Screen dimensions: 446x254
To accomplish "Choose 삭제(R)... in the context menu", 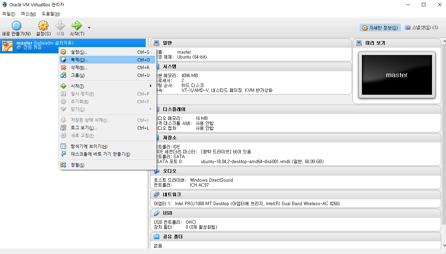I will pyautogui.click(x=107, y=67).
